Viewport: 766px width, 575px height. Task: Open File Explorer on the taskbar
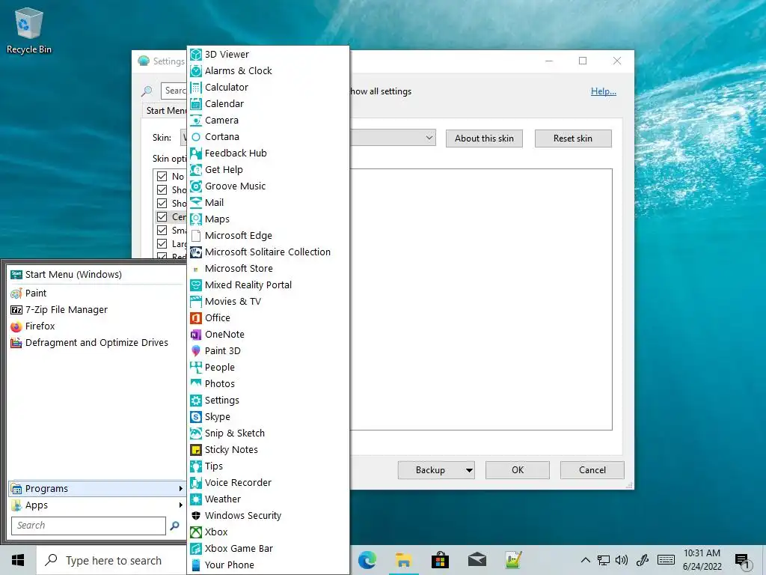pyautogui.click(x=403, y=560)
